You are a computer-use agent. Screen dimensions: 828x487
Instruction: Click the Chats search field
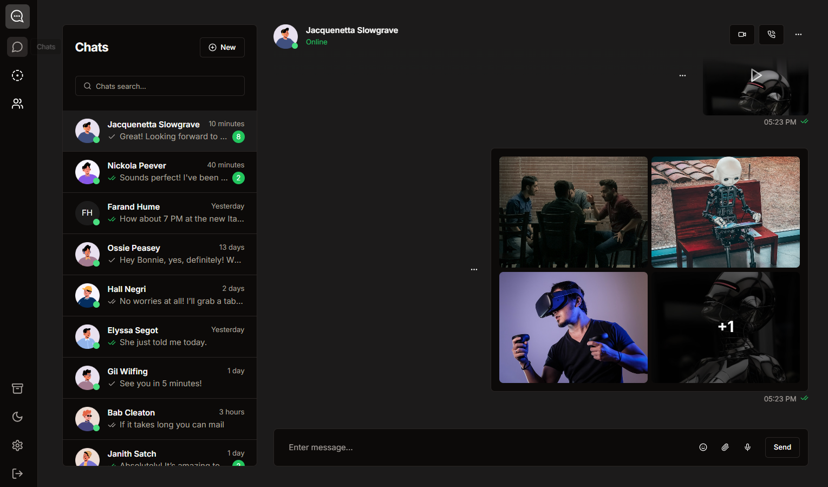point(159,86)
